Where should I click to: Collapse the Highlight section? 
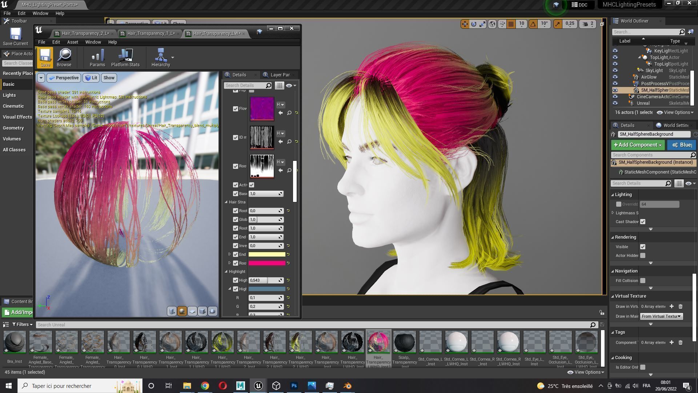tap(226, 272)
